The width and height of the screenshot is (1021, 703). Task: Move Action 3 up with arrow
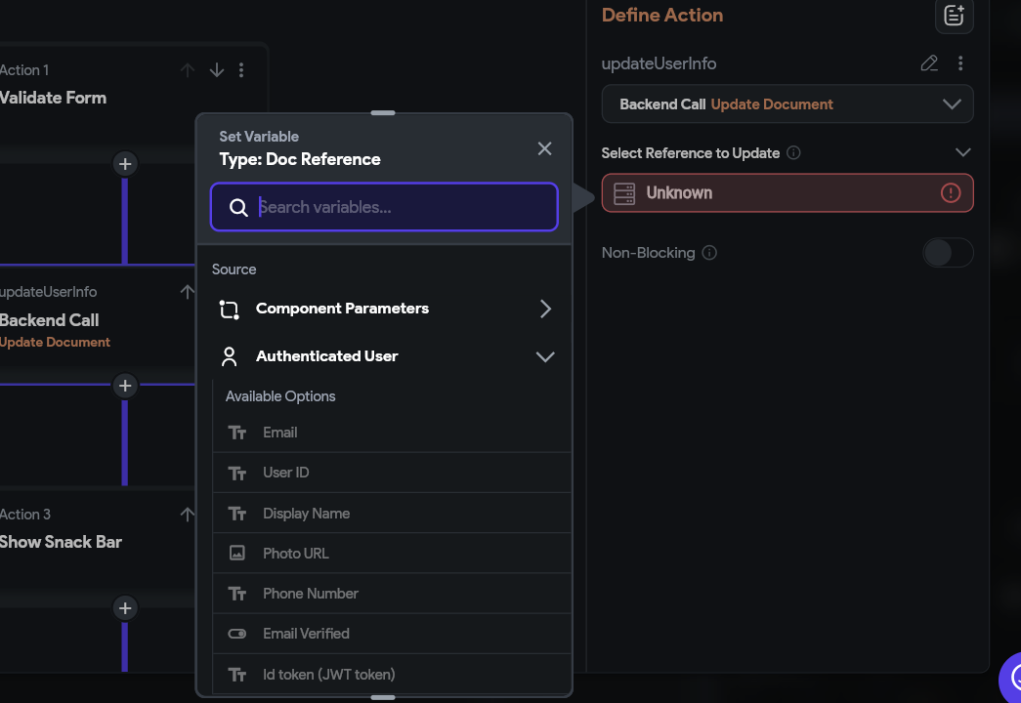(187, 515)
